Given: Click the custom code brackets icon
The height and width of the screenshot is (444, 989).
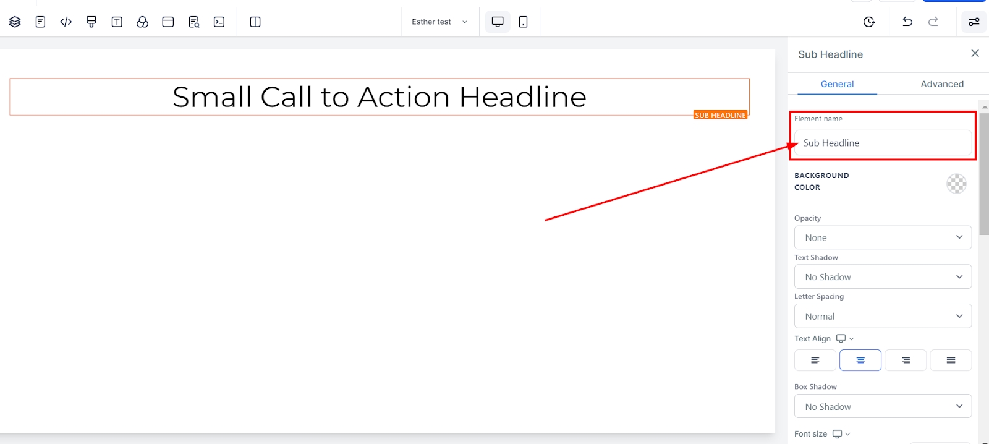Looking at the screenshot, I should 66,22.
